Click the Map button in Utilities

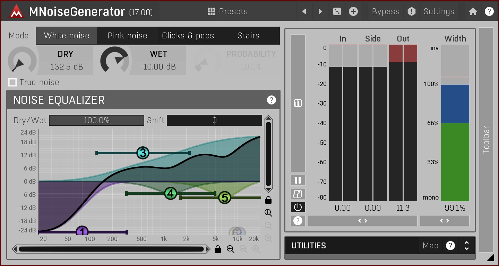click(x=430, y=246)
